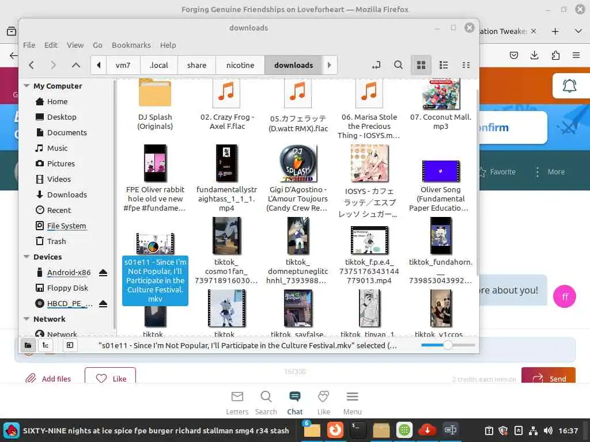Show tree view in the sidebar

[46, 345]
